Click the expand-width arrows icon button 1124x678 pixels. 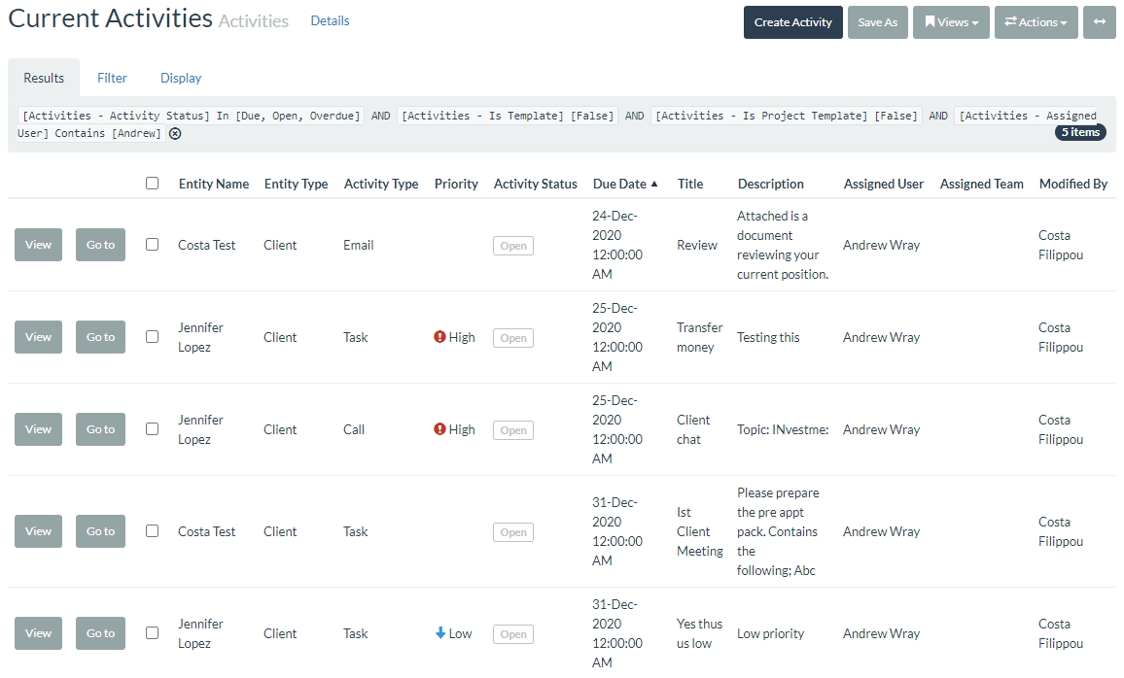coord(1100,22)
